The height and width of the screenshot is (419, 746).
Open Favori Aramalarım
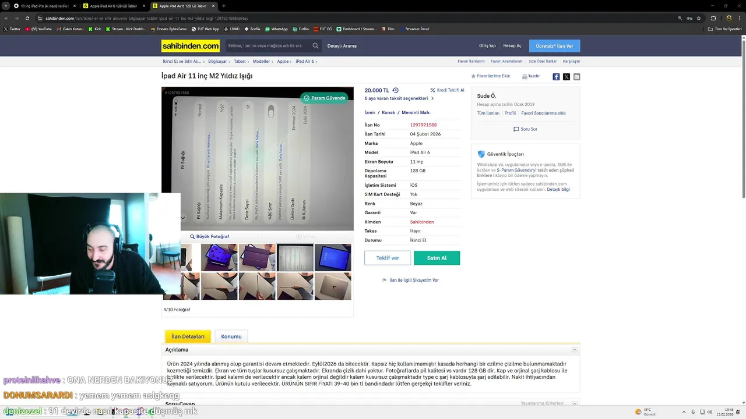[506, 61]
